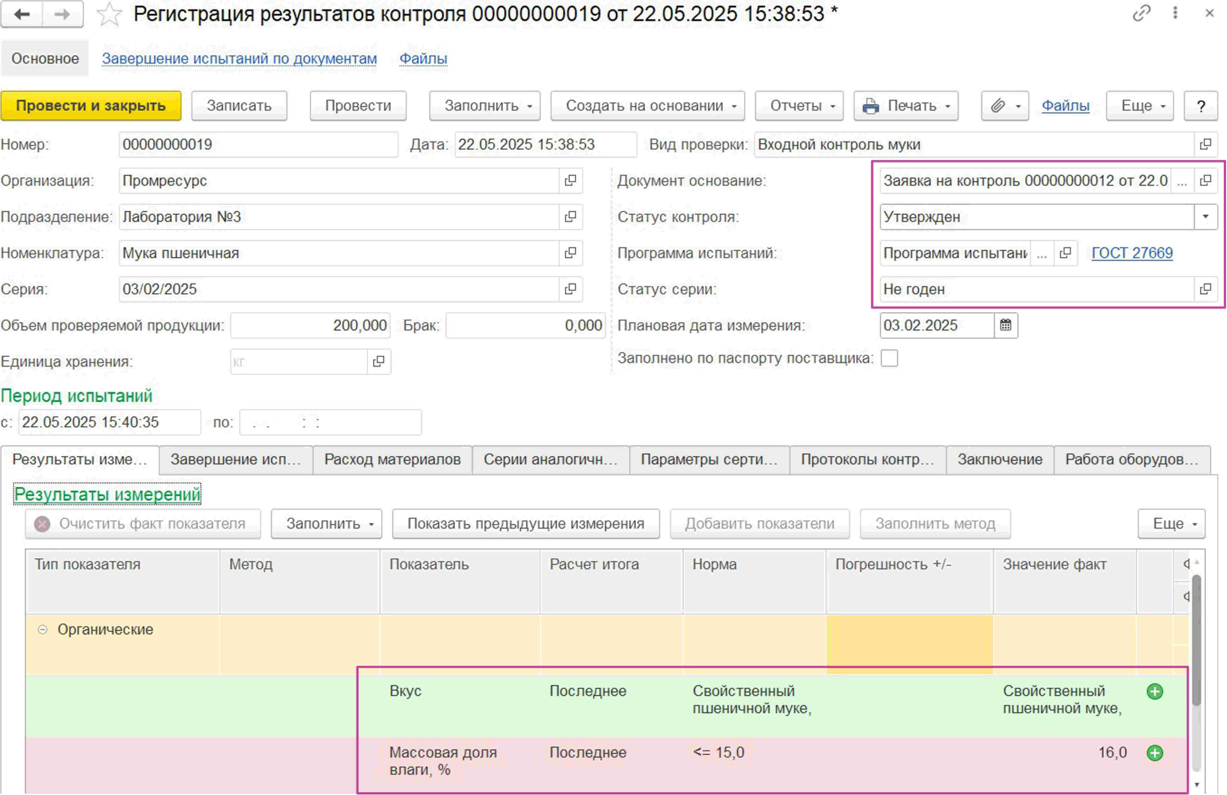Switch to Расход материалов tab
This screenshot has height=795, width=1227.
[x=392, y=460]
